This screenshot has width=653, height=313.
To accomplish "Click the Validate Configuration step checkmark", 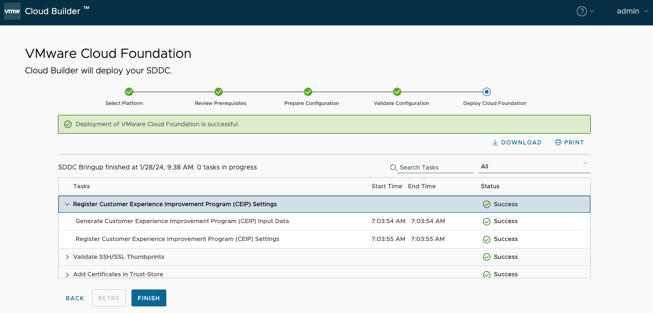I will point(397,92).
